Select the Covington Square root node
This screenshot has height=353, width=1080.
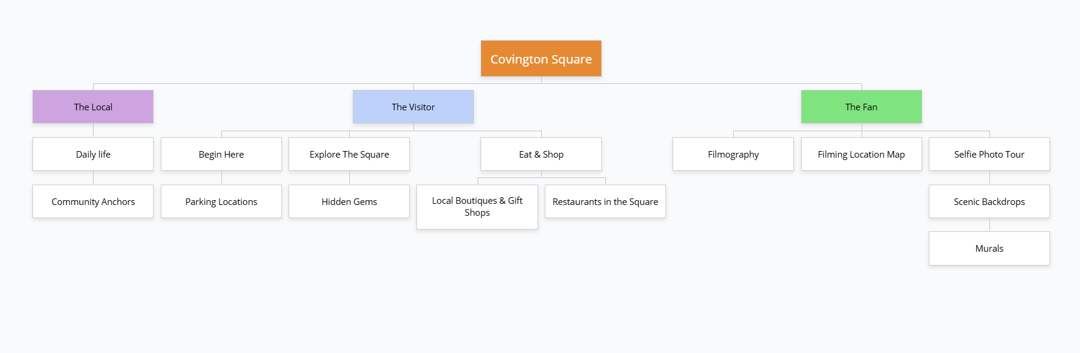tap(541, 59)
